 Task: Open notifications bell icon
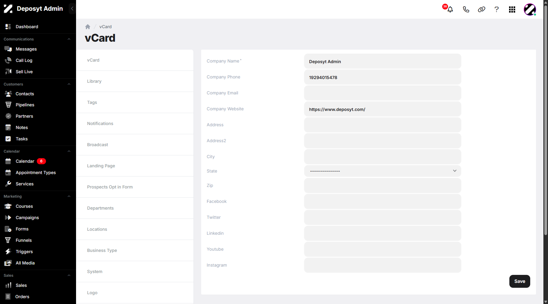pyautogui.click(x=450, y=9)
